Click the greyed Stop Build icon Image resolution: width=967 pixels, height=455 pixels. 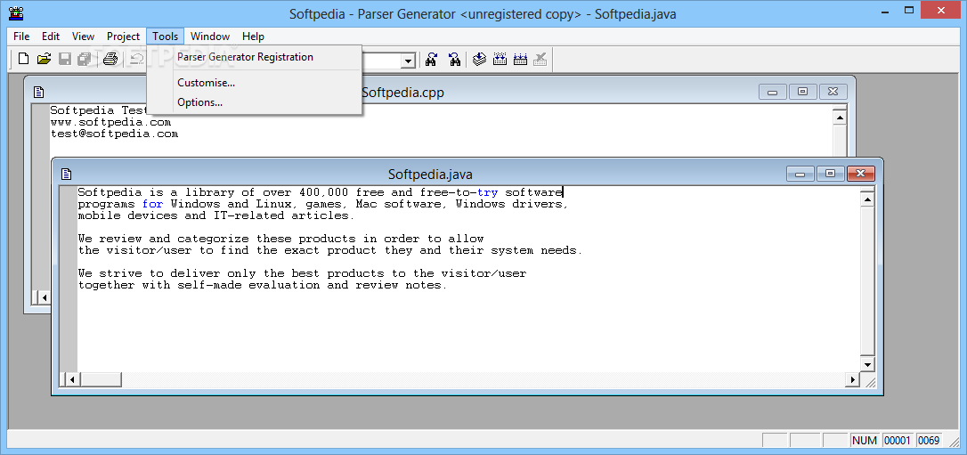pos(540,59)
